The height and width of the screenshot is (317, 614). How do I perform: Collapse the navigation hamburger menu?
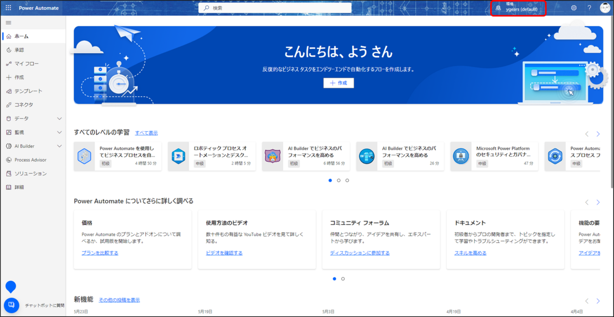click(8, 23)
